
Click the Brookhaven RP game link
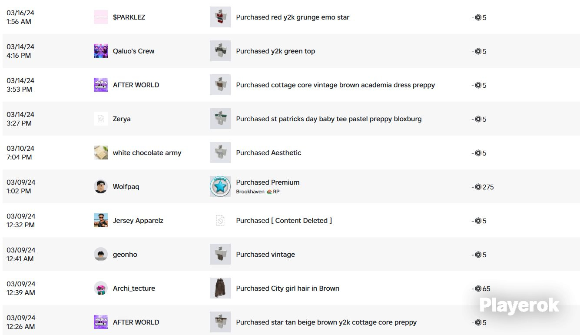point(258,192)
